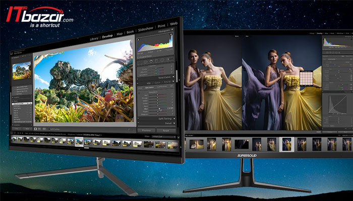Select the Radial Filter tool on left monitor
353x201 pixels.
(162, 60)
